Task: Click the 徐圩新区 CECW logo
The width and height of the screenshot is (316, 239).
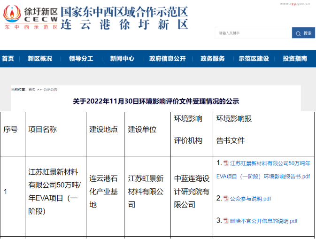Action: tap(31, 18)
